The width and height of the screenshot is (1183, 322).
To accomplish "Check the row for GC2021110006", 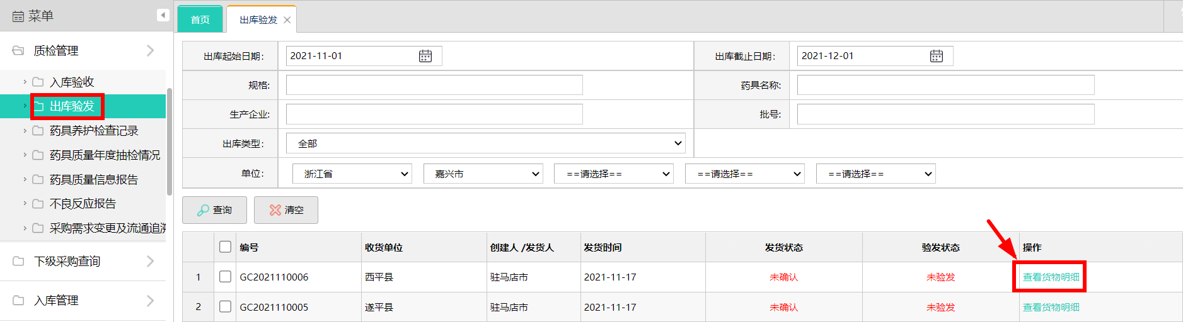I will coord(225,277).
